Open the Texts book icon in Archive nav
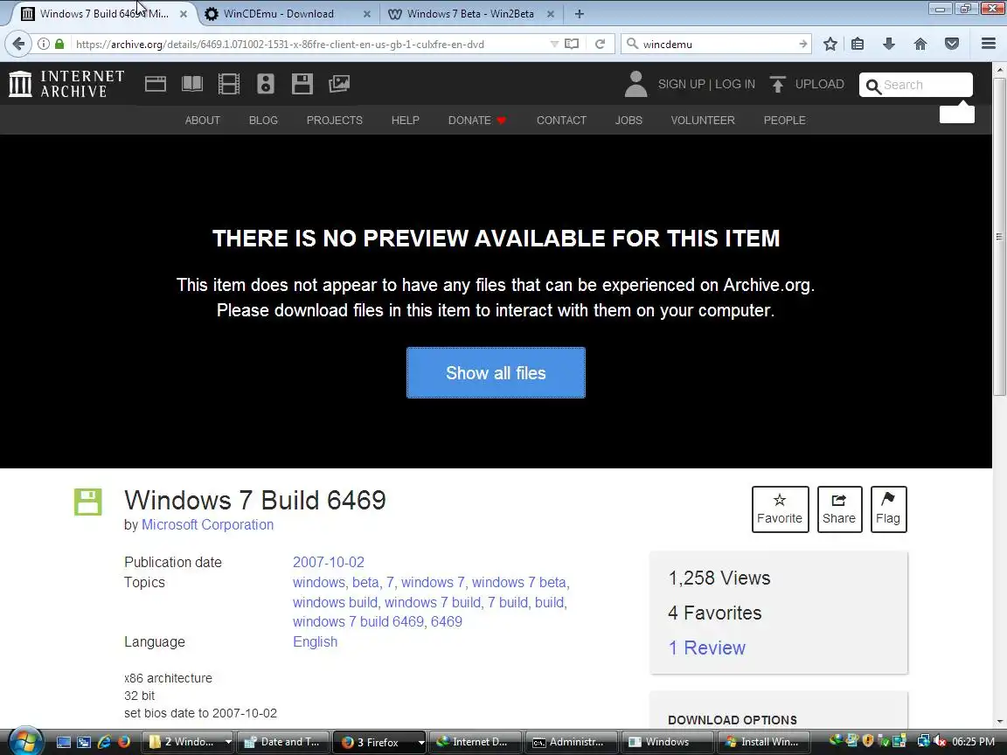The width and height of the screenshot is (1007, 755). pyautogui.click(x=192, y=84)
